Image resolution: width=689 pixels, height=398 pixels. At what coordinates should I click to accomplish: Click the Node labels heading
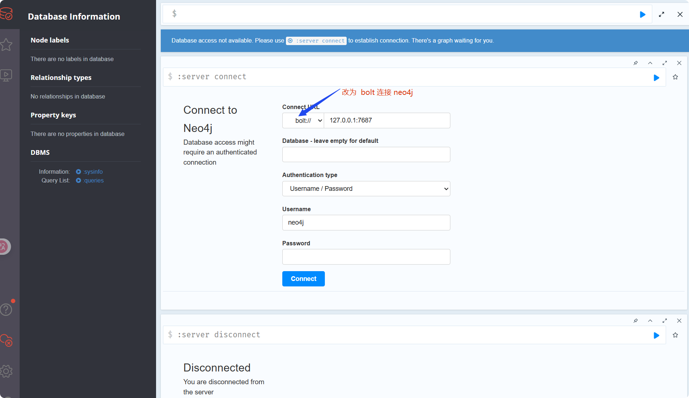pyautogui.click(x=50, y=40)
